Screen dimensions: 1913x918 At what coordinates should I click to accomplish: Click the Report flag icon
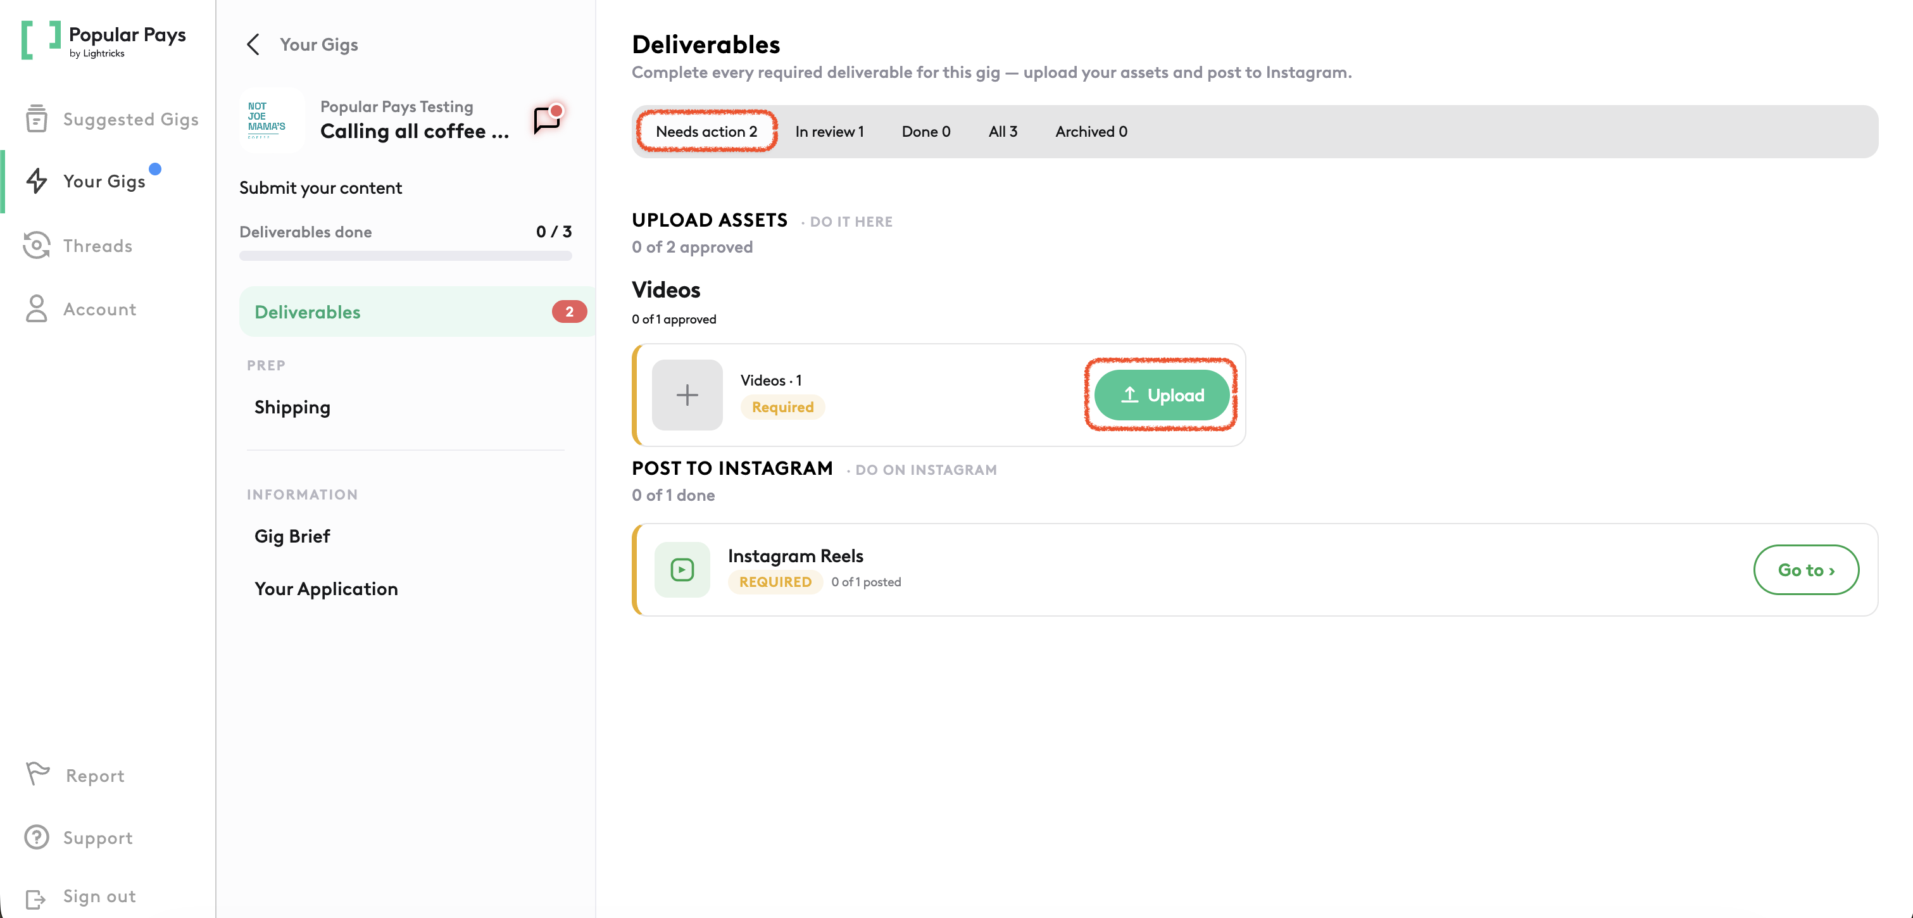37,774
